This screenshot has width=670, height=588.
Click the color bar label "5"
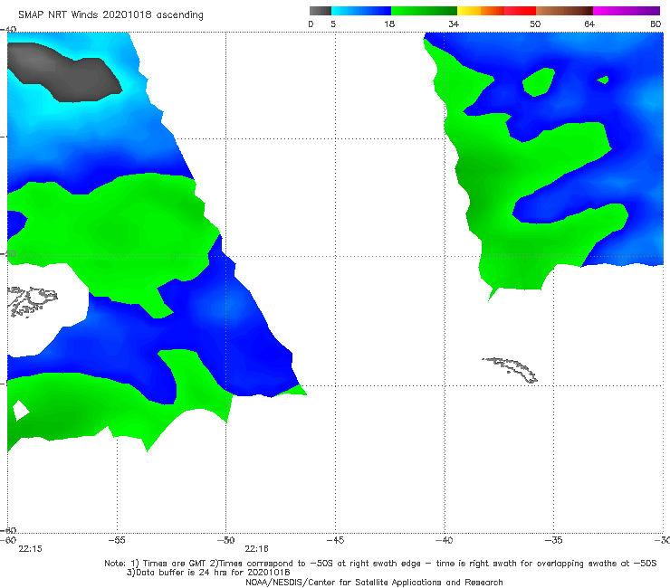[333, 24]
